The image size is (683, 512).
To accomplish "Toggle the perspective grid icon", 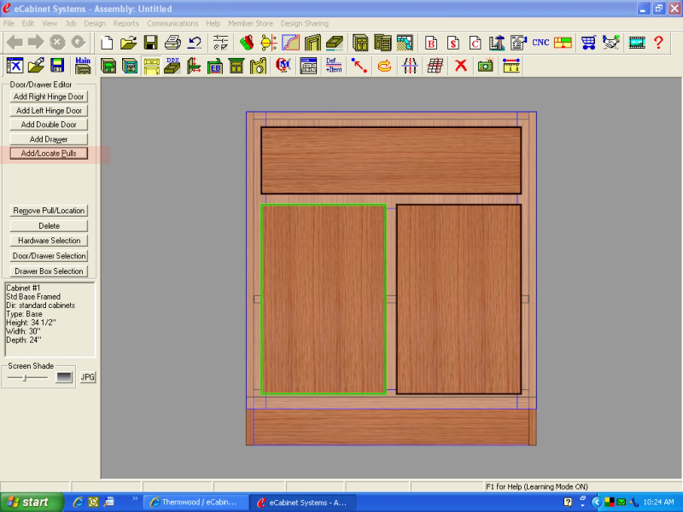I will pos(435,66).
